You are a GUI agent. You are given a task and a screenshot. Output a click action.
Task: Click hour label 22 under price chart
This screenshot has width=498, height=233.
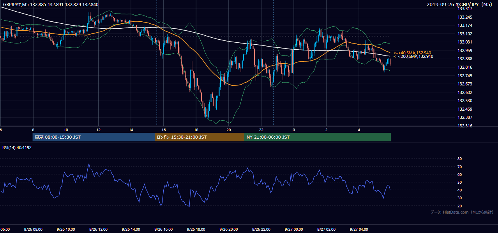pos(261,130)
